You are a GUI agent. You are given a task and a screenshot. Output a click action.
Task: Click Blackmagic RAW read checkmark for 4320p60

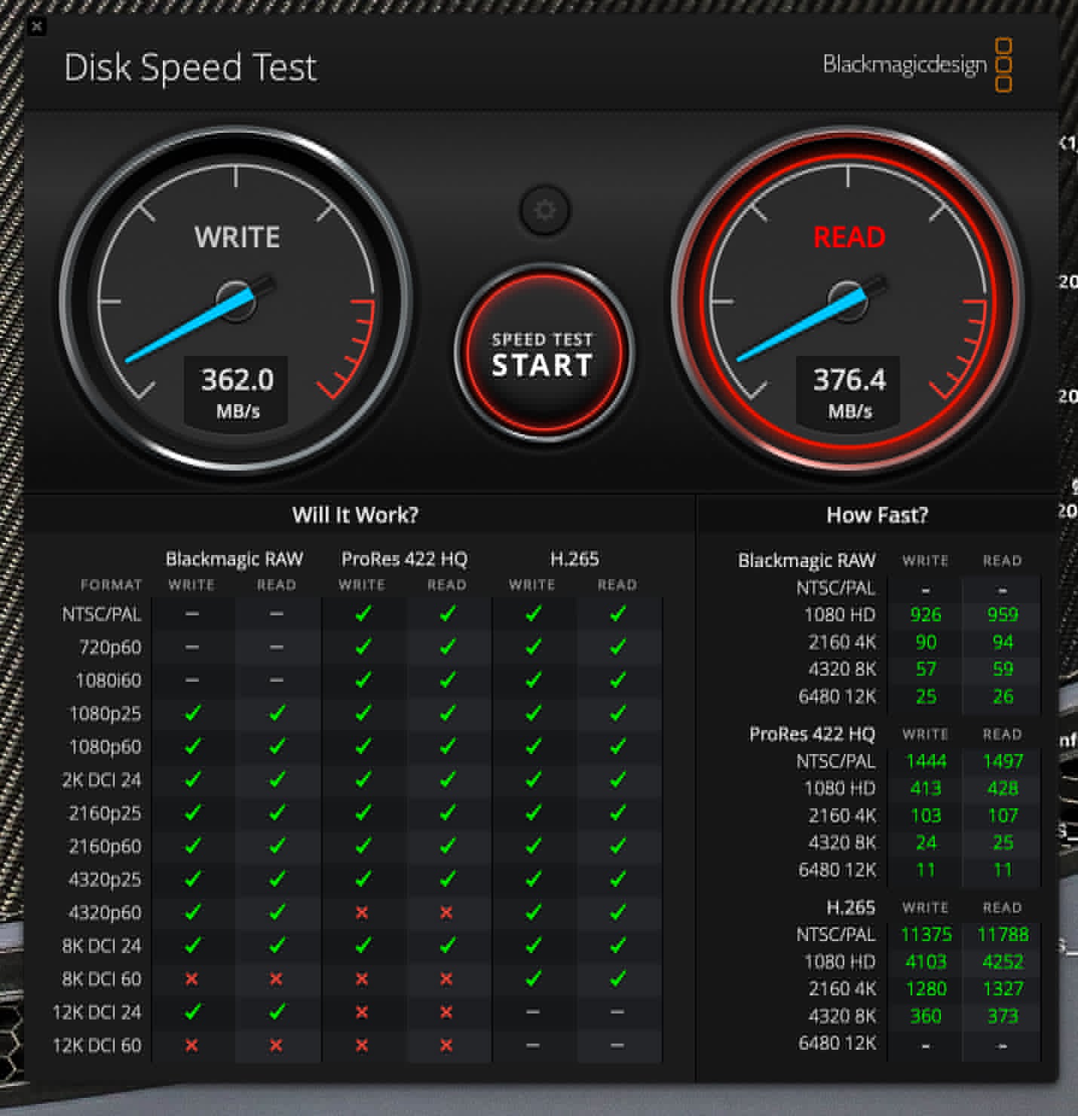277,912
